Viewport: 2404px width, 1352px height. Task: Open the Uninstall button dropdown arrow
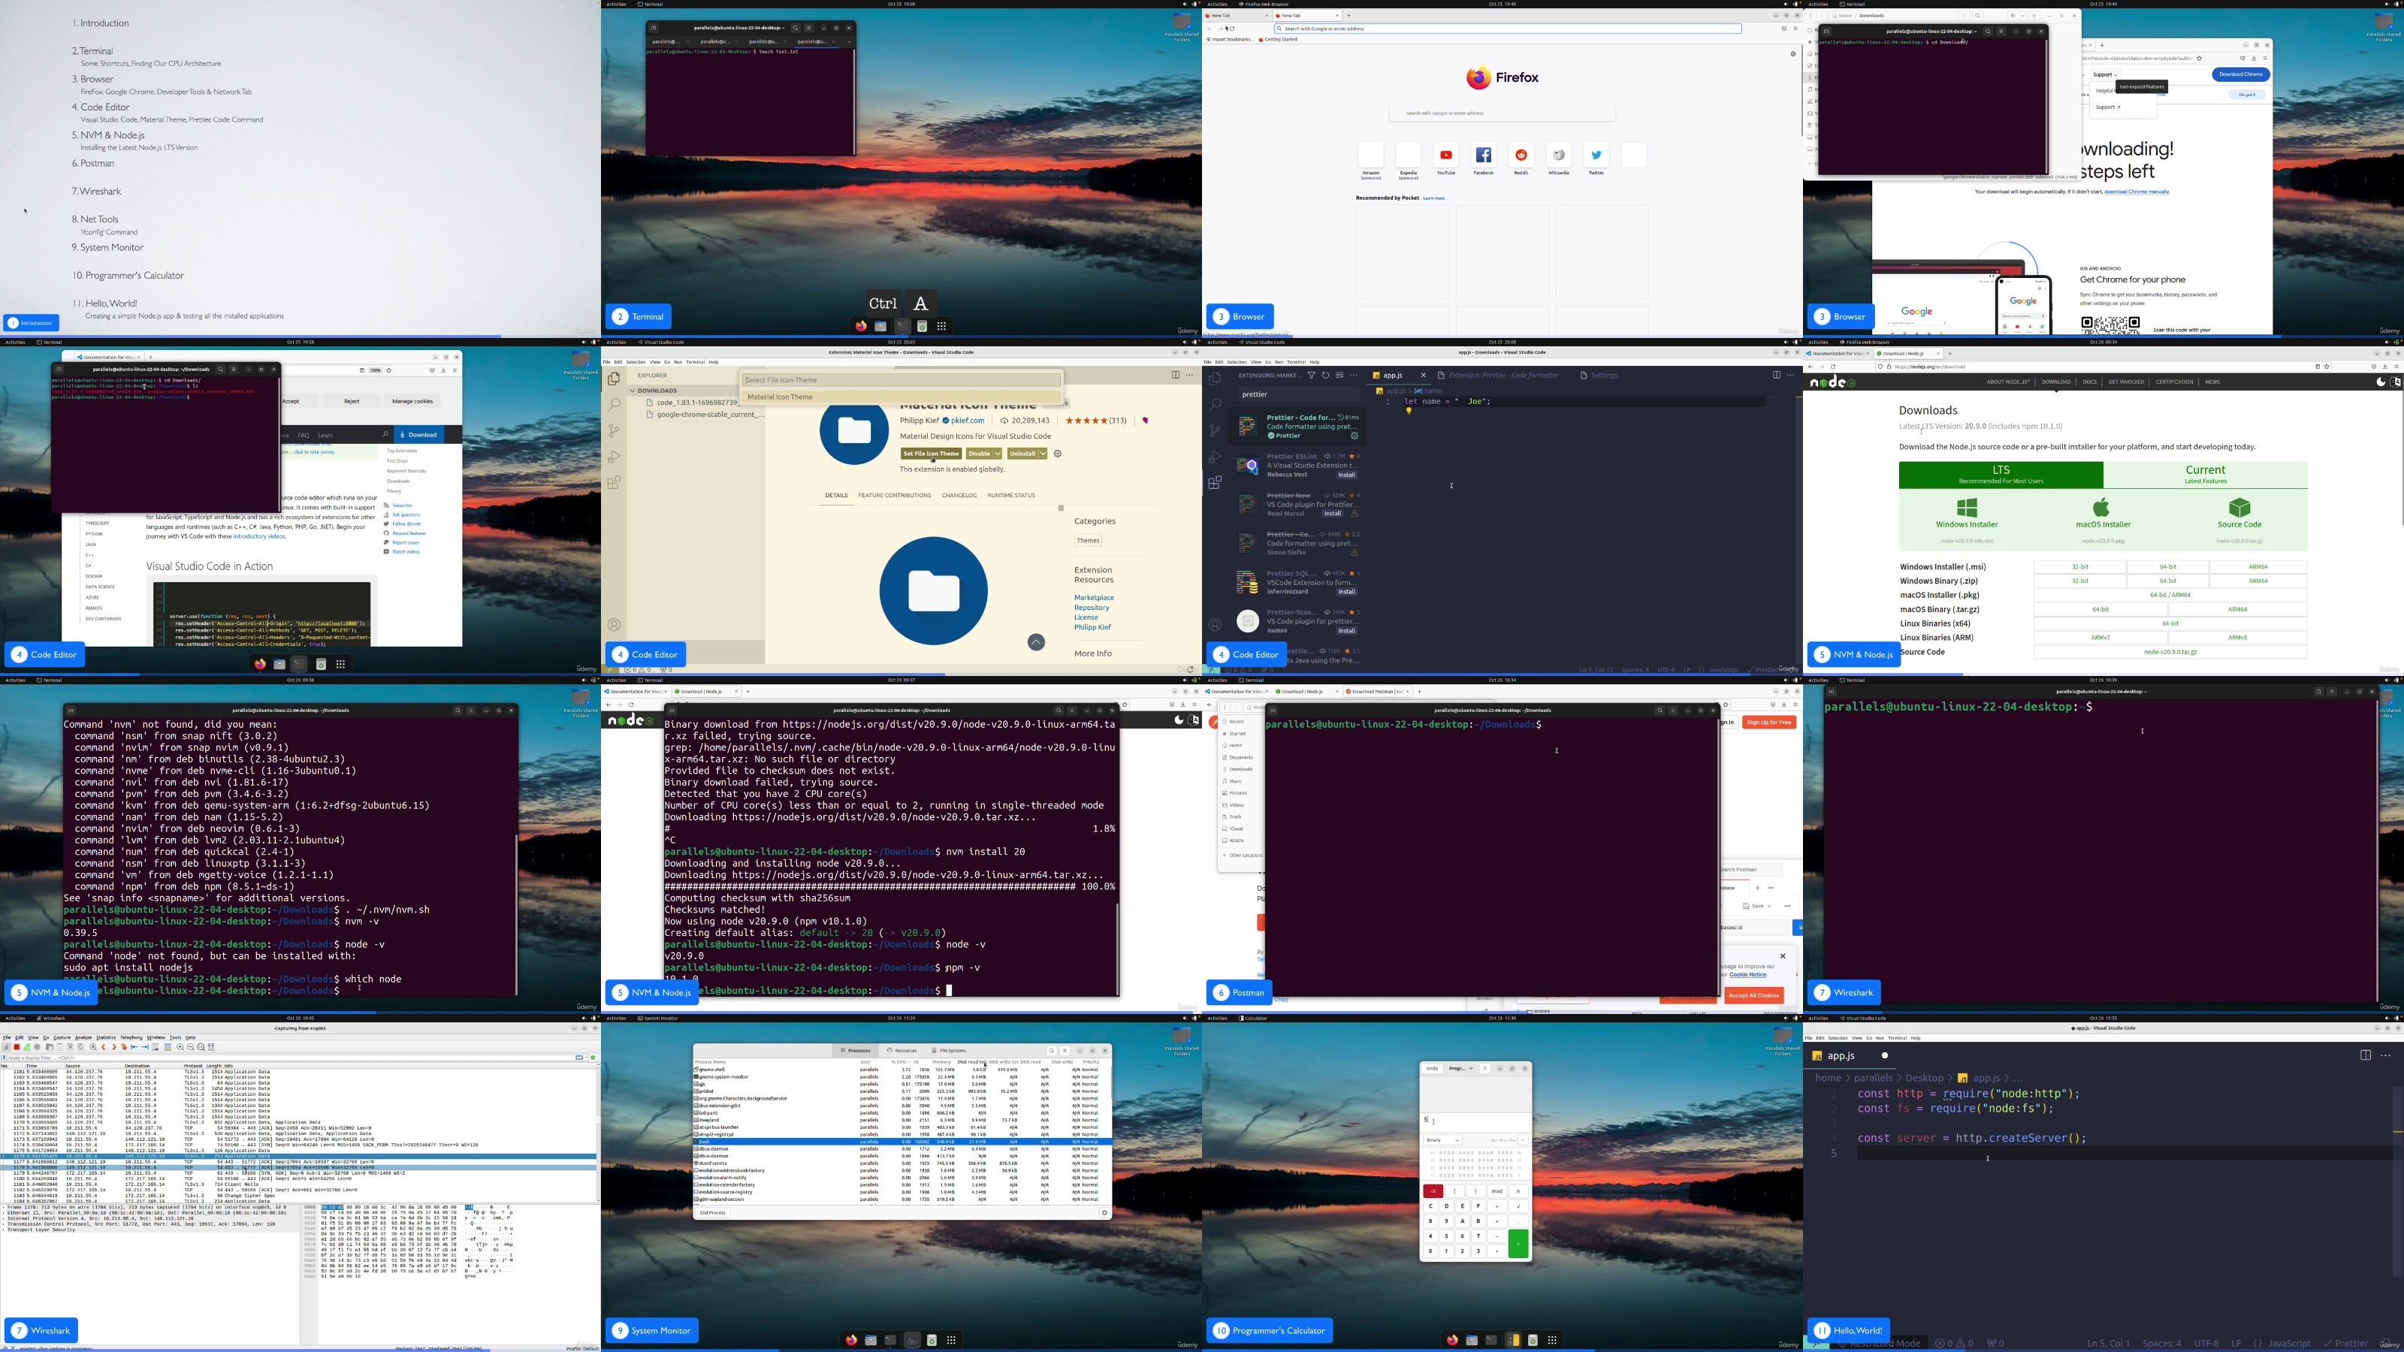pyautogui.click(x=1043, y=454)
